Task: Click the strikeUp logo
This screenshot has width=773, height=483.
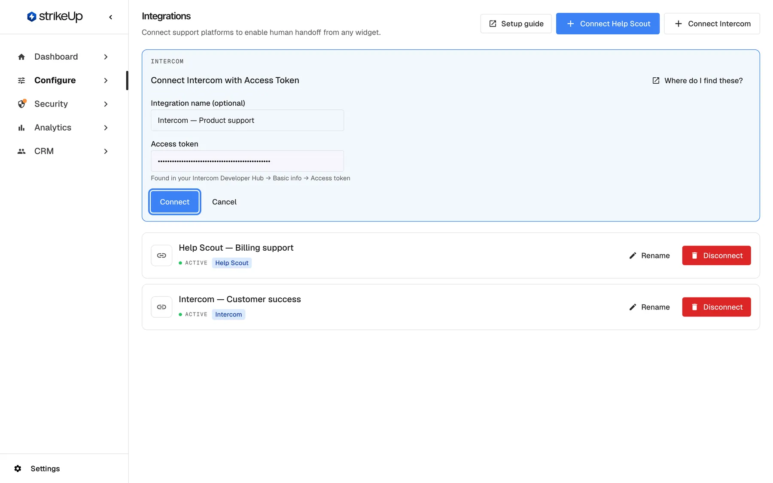Action: [x=55, y=17]
